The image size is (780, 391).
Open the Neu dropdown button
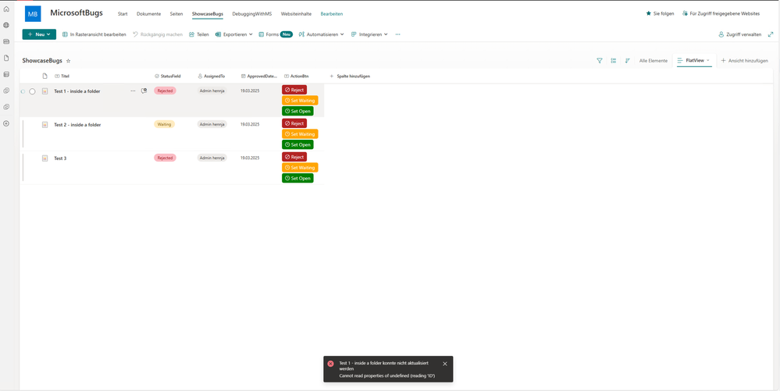coord(39,34)
